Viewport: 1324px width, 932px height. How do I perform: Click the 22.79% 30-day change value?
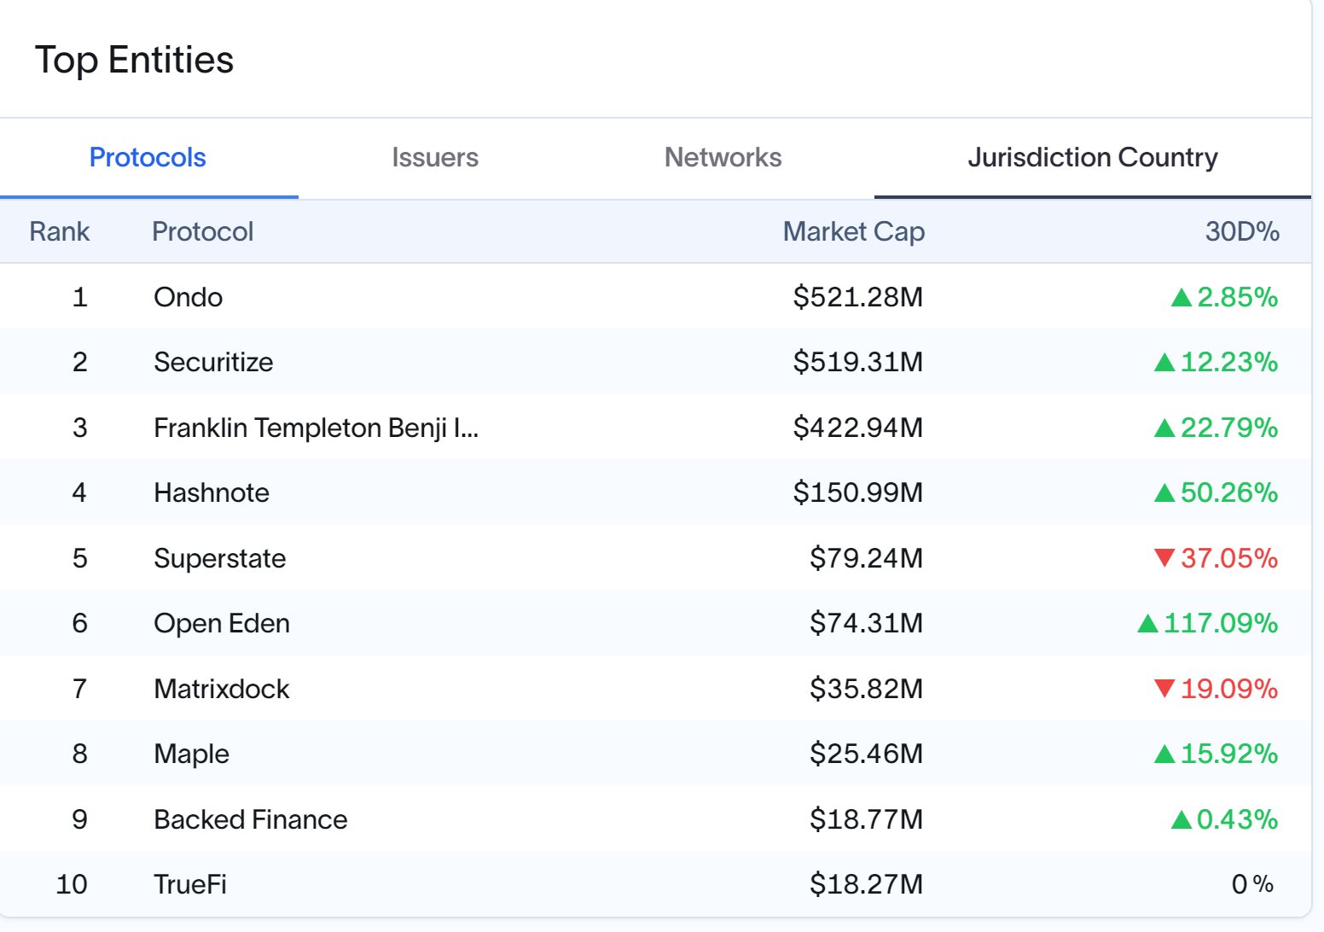1217,428
